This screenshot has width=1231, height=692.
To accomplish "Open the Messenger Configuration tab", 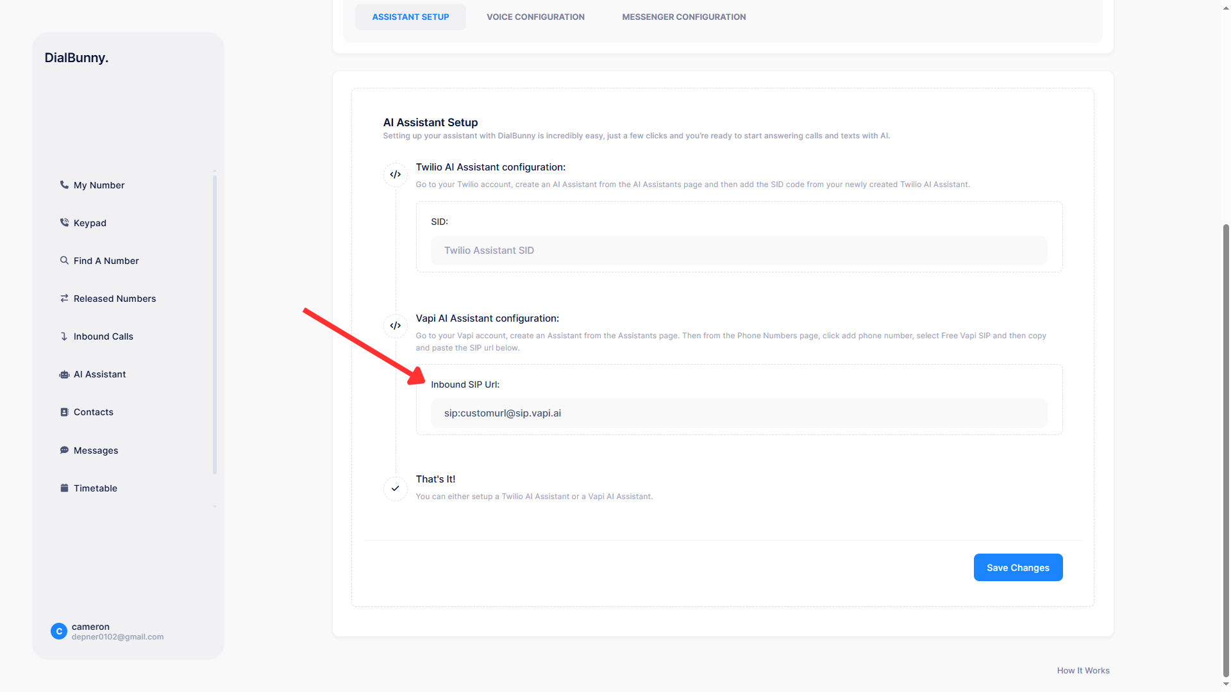I will tap(683, 17).
